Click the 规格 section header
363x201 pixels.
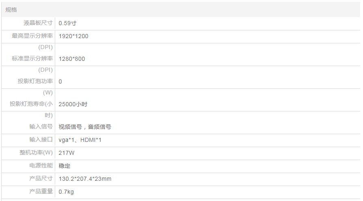click(11, 10)
